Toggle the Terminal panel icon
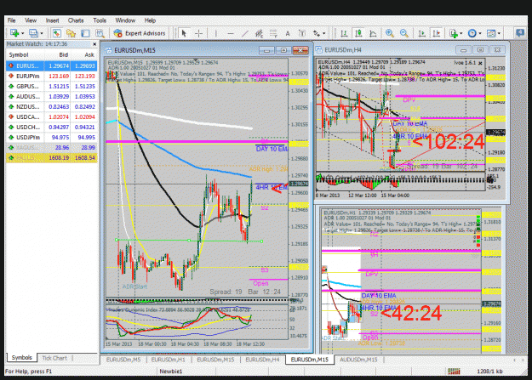Image resolution: width=532 pixels, height=380 pixels. tap(85, 33)
